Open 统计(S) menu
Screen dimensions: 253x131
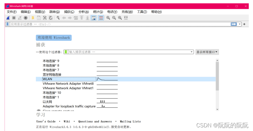click(x=98, y=12)
